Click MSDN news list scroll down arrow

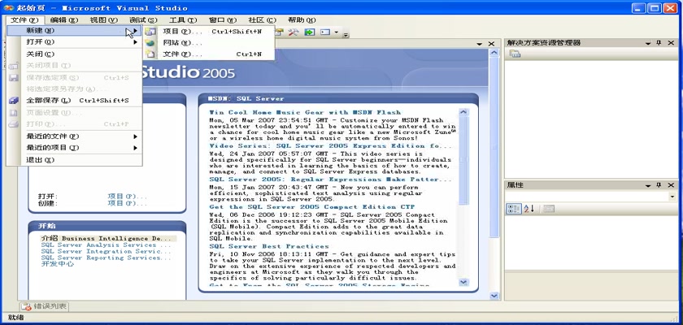(463, 282)
